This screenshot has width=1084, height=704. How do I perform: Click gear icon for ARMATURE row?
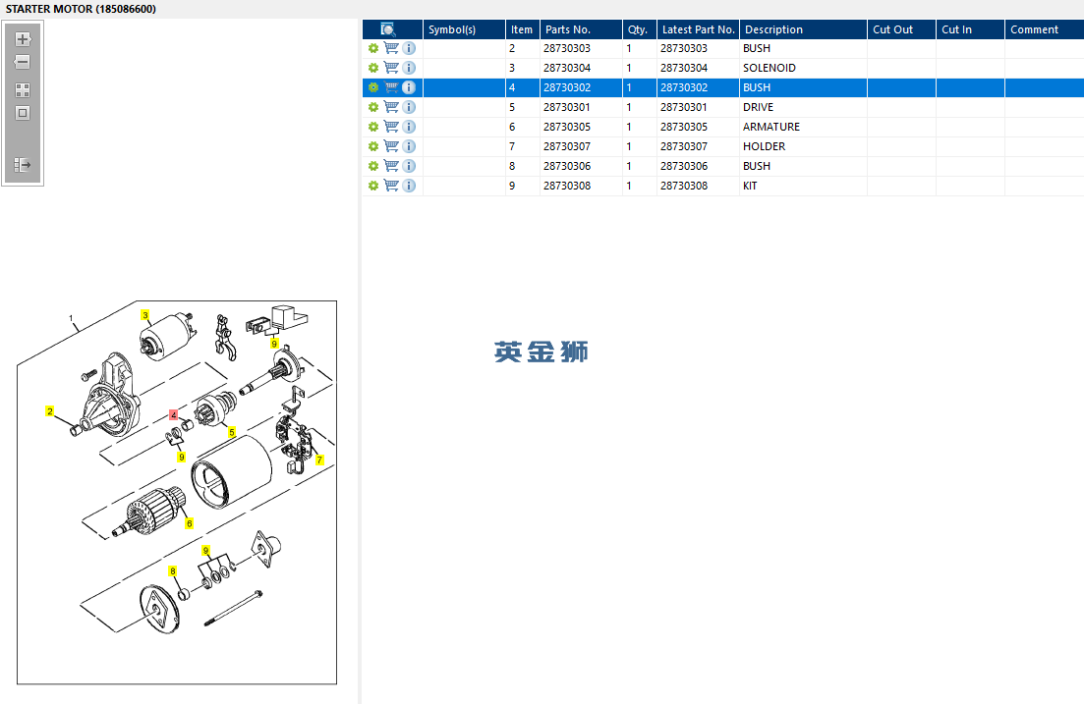coord(373,127)
